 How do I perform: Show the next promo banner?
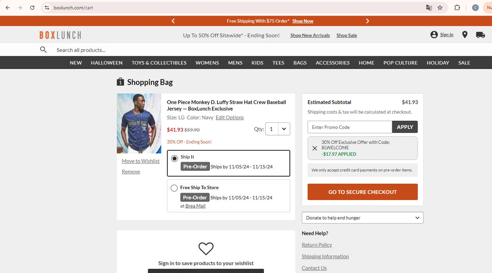click(367, 21)
